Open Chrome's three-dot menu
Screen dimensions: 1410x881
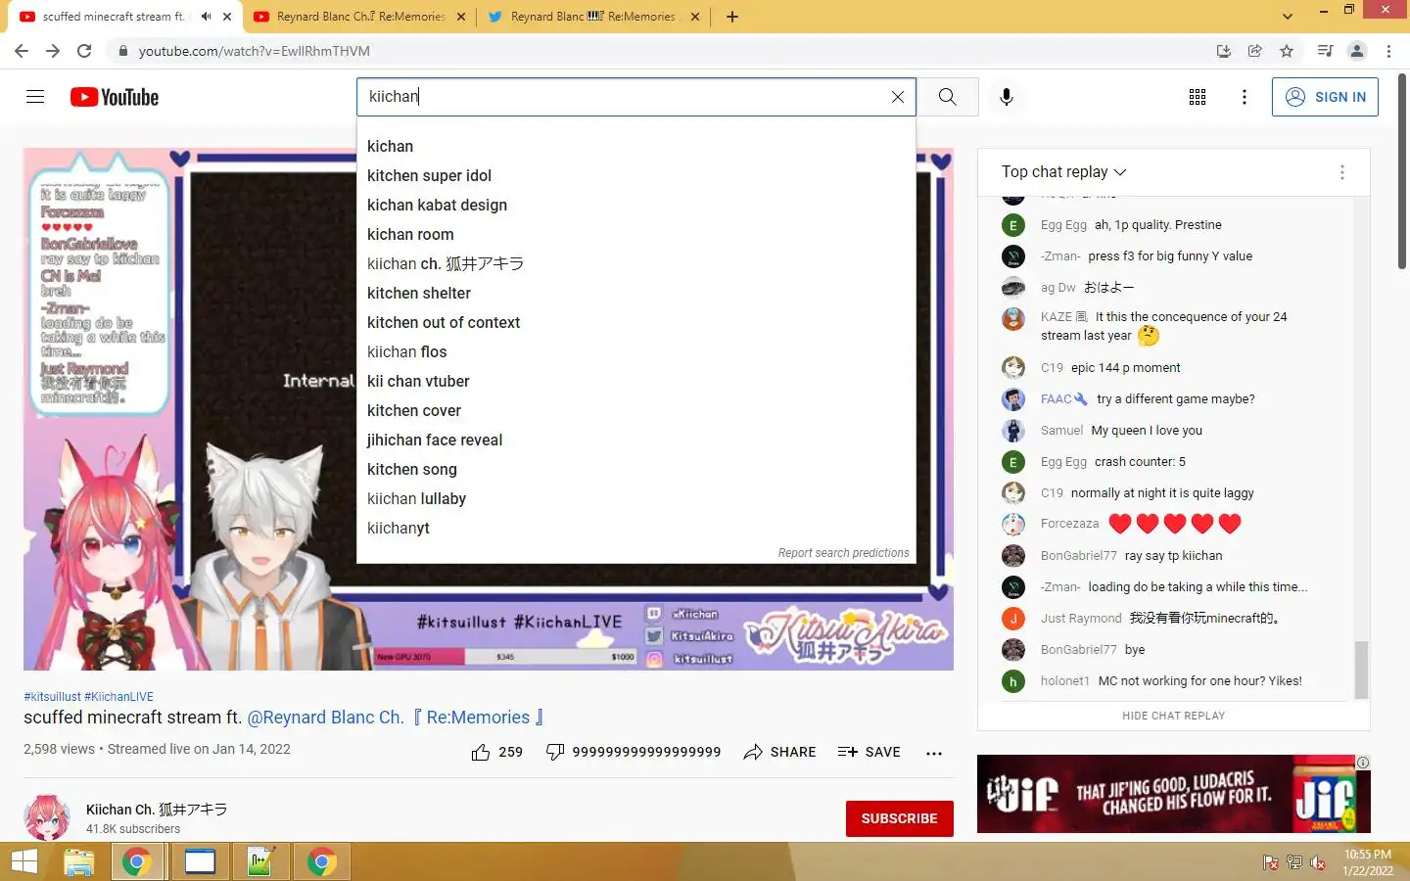click(x=1388, y=51)
